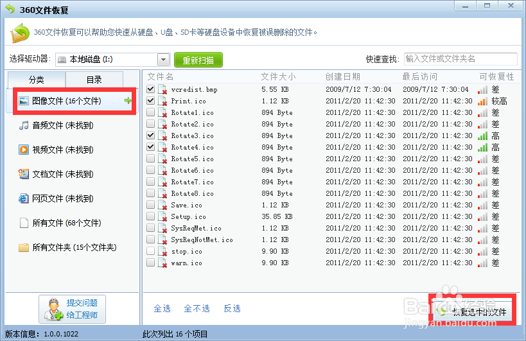The image size is (526, 341).
Task: Uncheck the Print.ico checkbox
Action: (x=151, y=100)
